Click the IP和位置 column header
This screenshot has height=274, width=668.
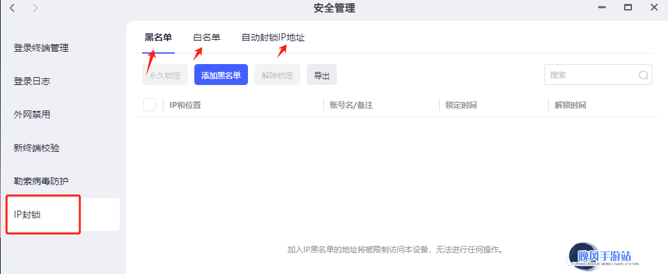185,105
